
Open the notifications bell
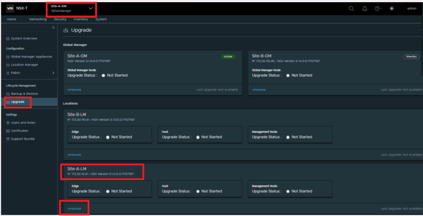pyautogui.click(x=365, y=9)
